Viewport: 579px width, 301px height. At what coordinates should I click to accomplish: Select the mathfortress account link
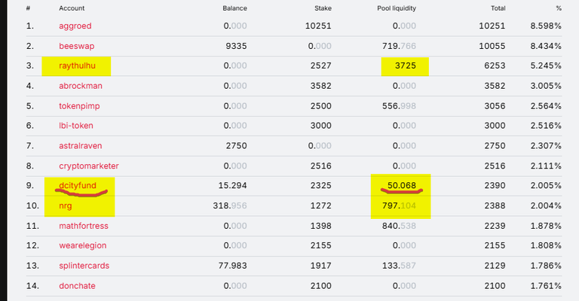(x=84, y=226)
